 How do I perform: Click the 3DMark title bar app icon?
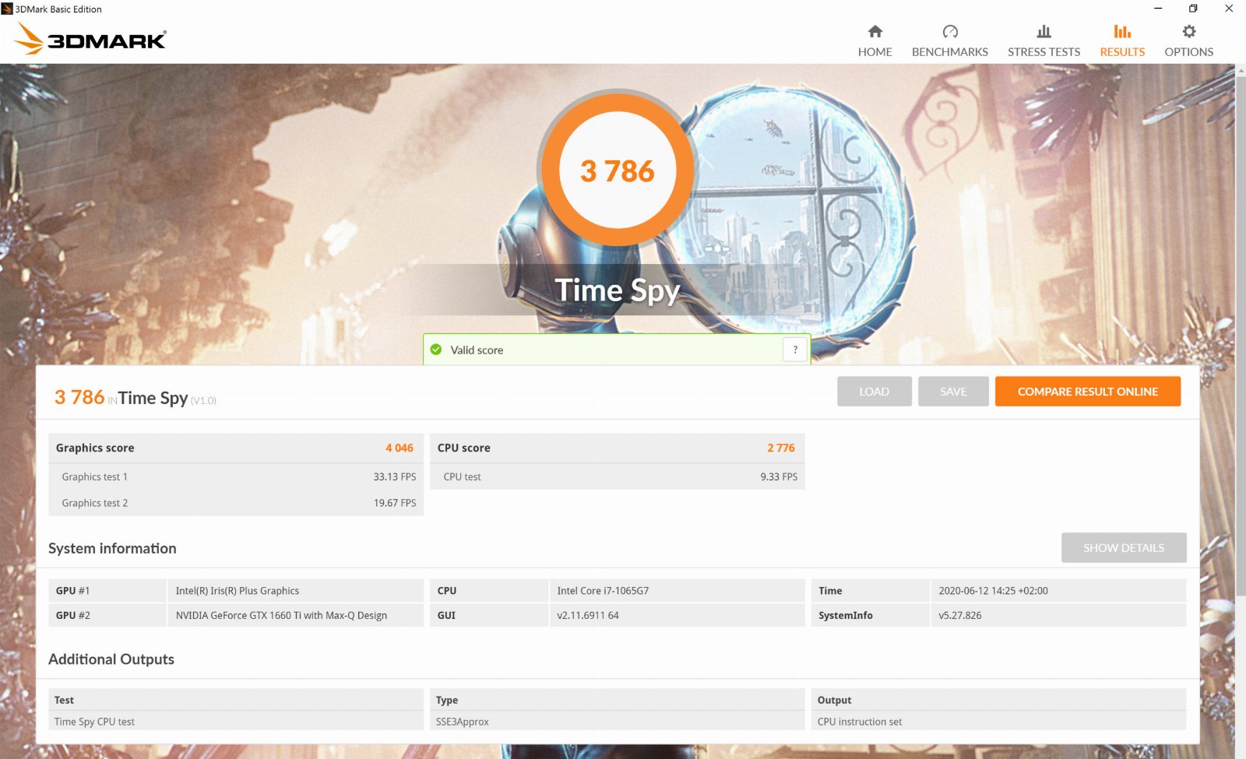tap(7, 9)
